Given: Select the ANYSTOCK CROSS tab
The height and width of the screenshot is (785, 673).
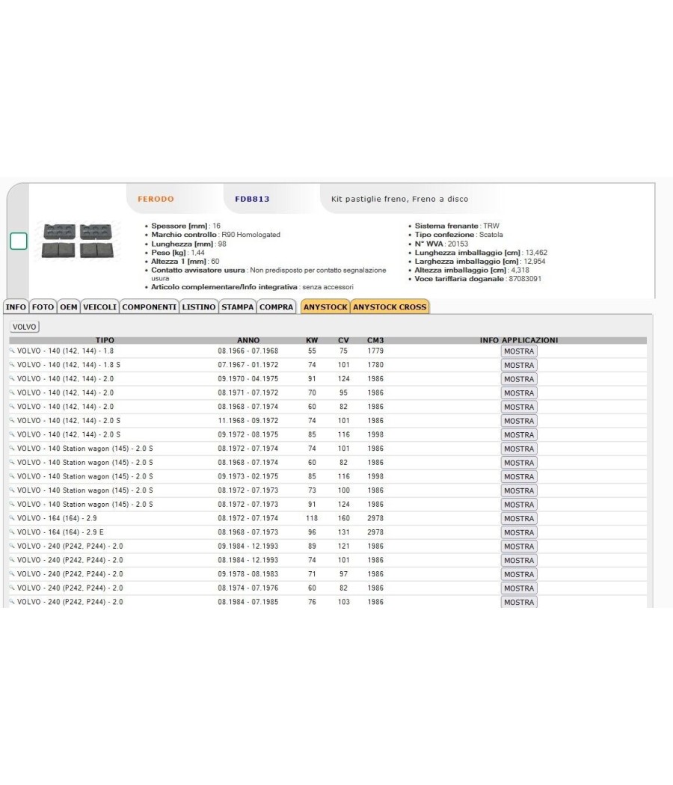Looking at the screenshot, I should tap(390, 307).
